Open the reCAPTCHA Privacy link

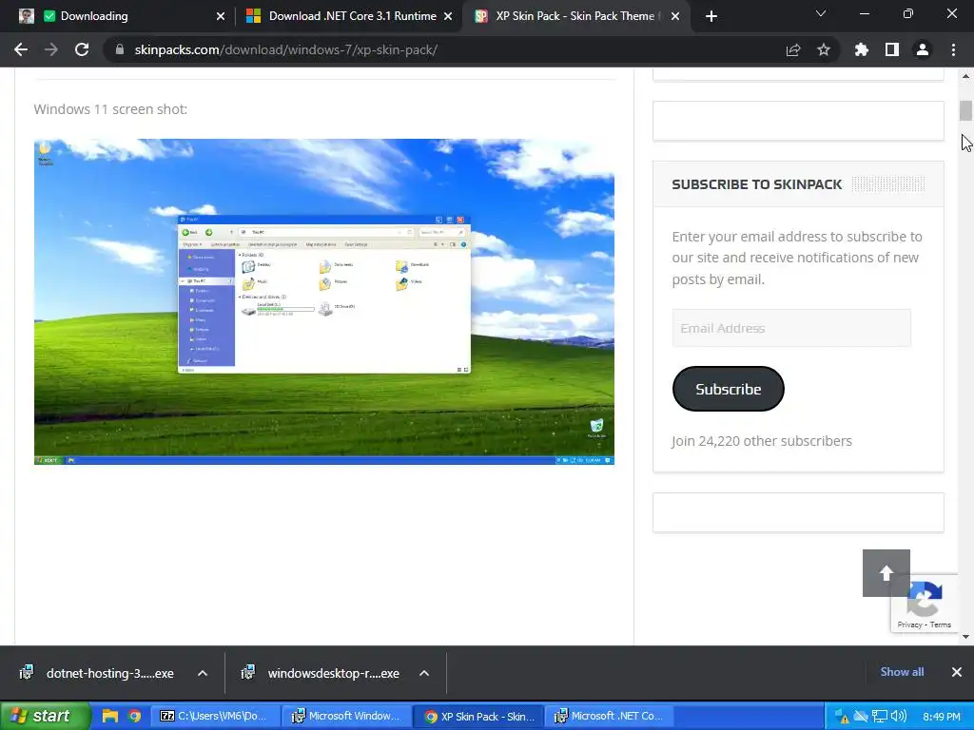click(x=909, y=624)
